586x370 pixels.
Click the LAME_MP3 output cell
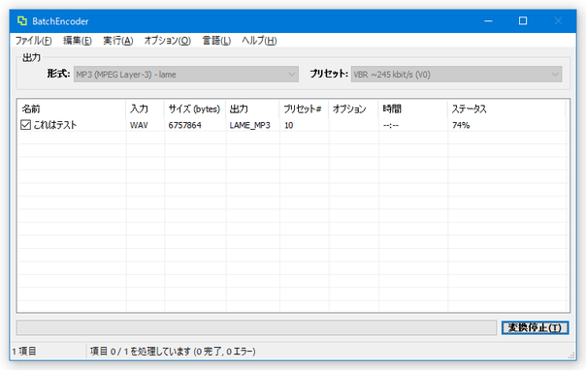(249, 125)
